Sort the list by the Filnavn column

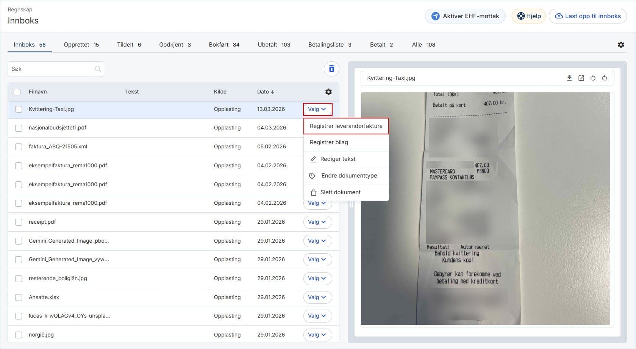coord(38,92)
